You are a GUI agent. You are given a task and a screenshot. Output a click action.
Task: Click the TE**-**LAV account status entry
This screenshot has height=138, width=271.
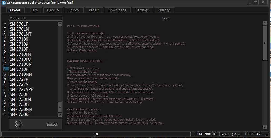(254, 134)
